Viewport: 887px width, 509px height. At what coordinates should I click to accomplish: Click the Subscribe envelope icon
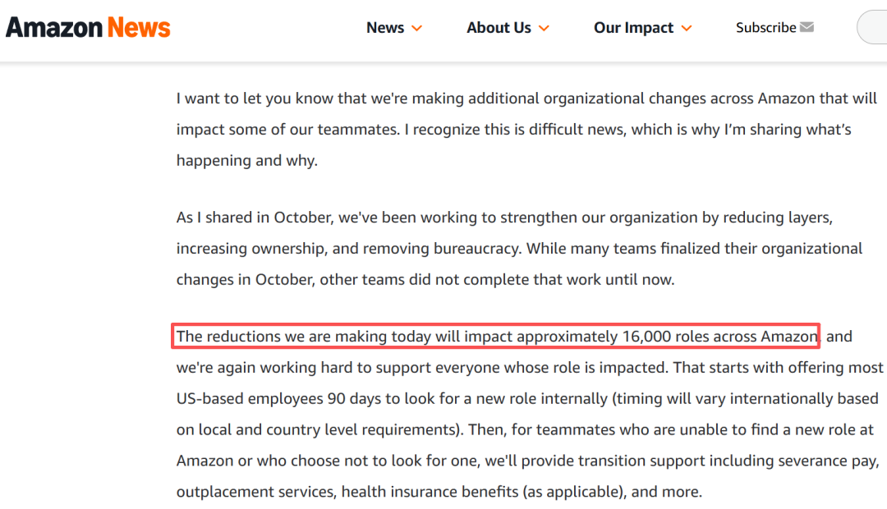tap(807, 27)
